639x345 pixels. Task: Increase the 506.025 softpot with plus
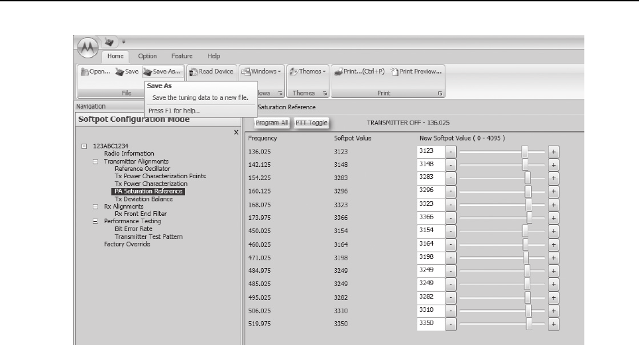click(553, 311)
